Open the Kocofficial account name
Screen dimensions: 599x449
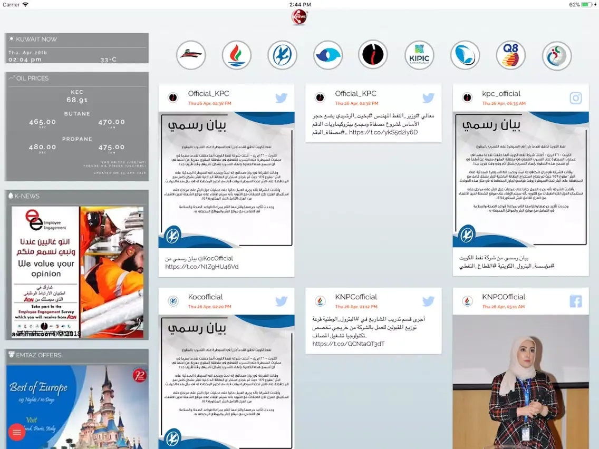coord(206,297)
